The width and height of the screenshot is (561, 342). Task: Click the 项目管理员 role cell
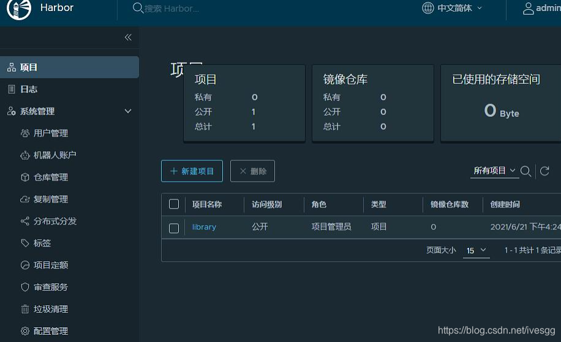[331, 226]
